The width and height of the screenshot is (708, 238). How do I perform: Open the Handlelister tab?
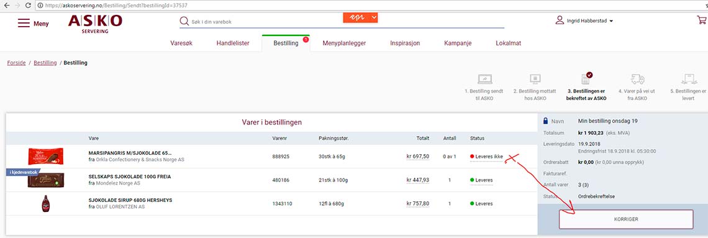coord(233,43)
